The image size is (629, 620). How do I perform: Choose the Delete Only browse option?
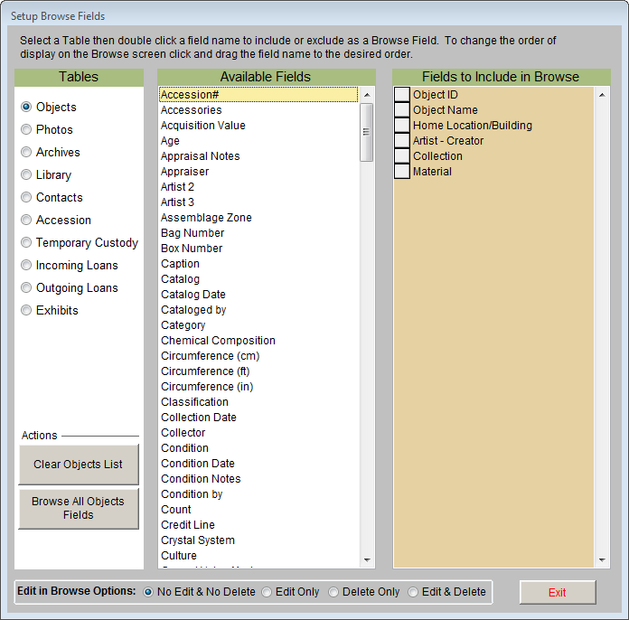click(x=333, y=592)
